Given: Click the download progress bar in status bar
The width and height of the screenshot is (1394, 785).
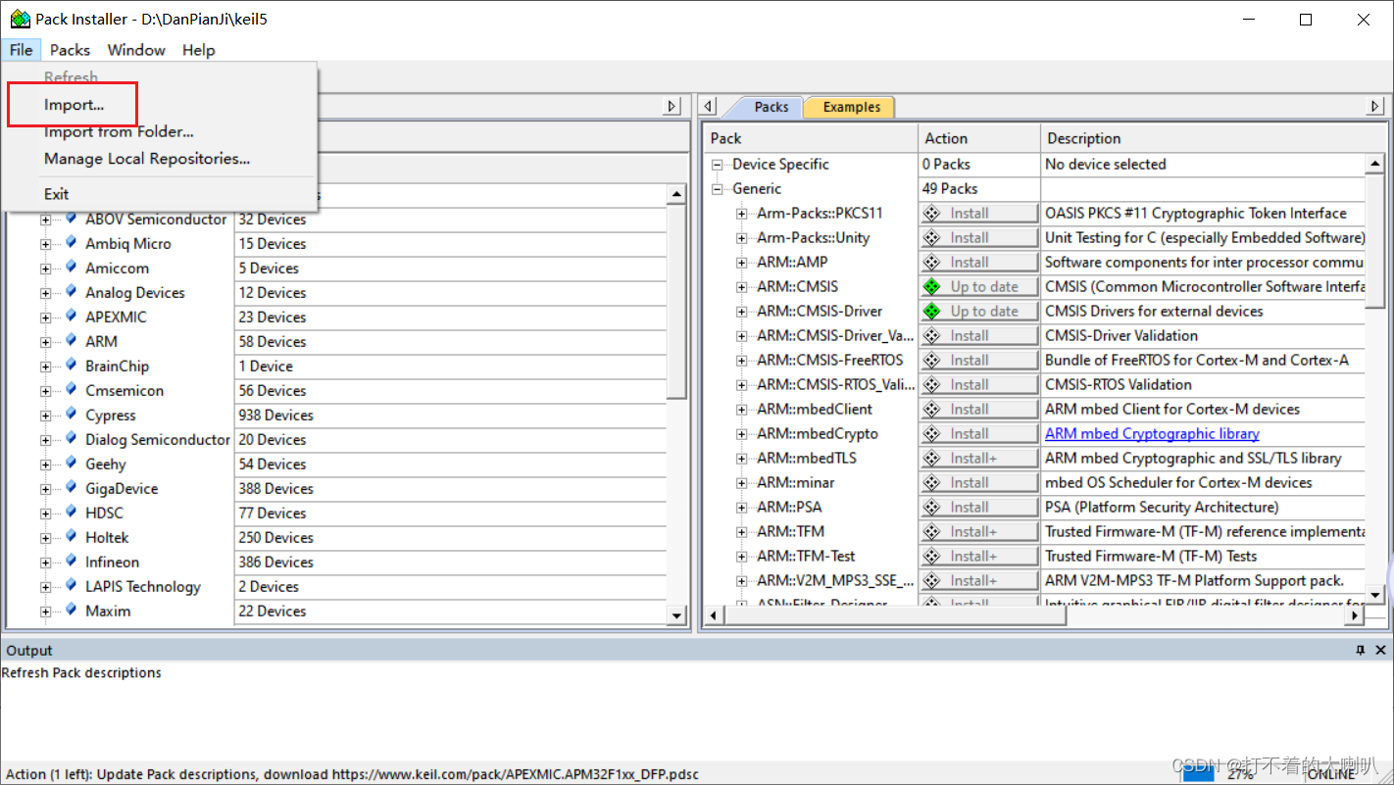Looking at the screenshot, I should [1200, 774].
